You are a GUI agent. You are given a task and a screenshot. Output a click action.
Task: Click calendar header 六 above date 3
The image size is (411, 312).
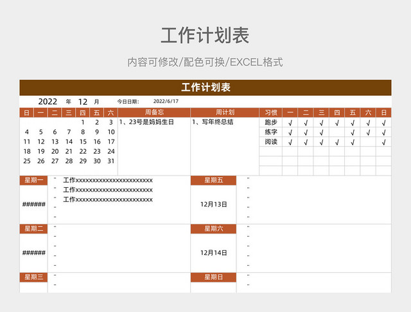coord(111,113)
